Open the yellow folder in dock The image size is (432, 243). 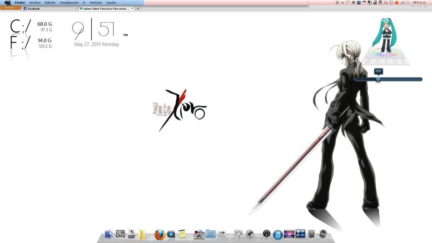click(142, 234)
